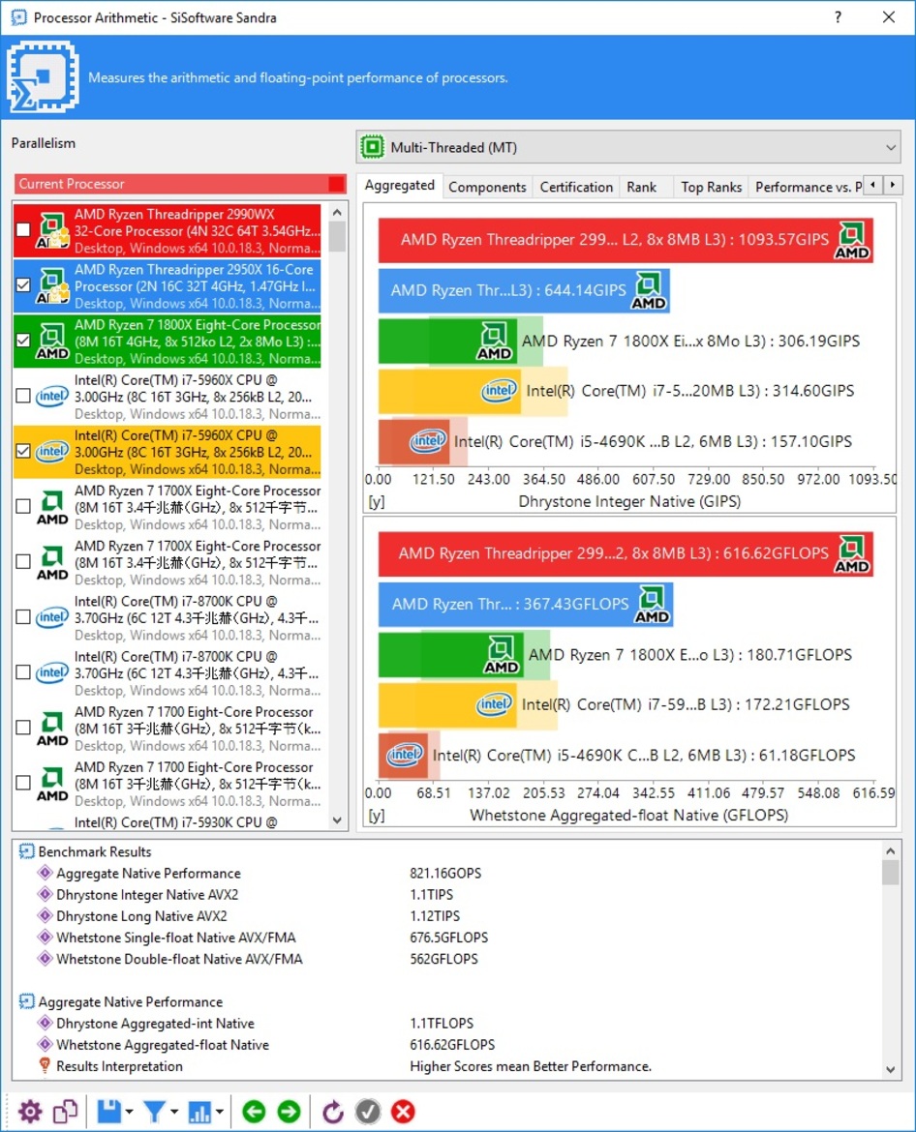Viewport: 916px width, 1132px height.
Task: Open the save icon dropdown arrow
Action: (x=130, y=1112)
